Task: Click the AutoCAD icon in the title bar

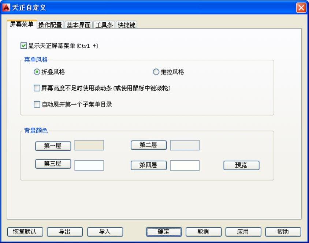Action: 6,8
